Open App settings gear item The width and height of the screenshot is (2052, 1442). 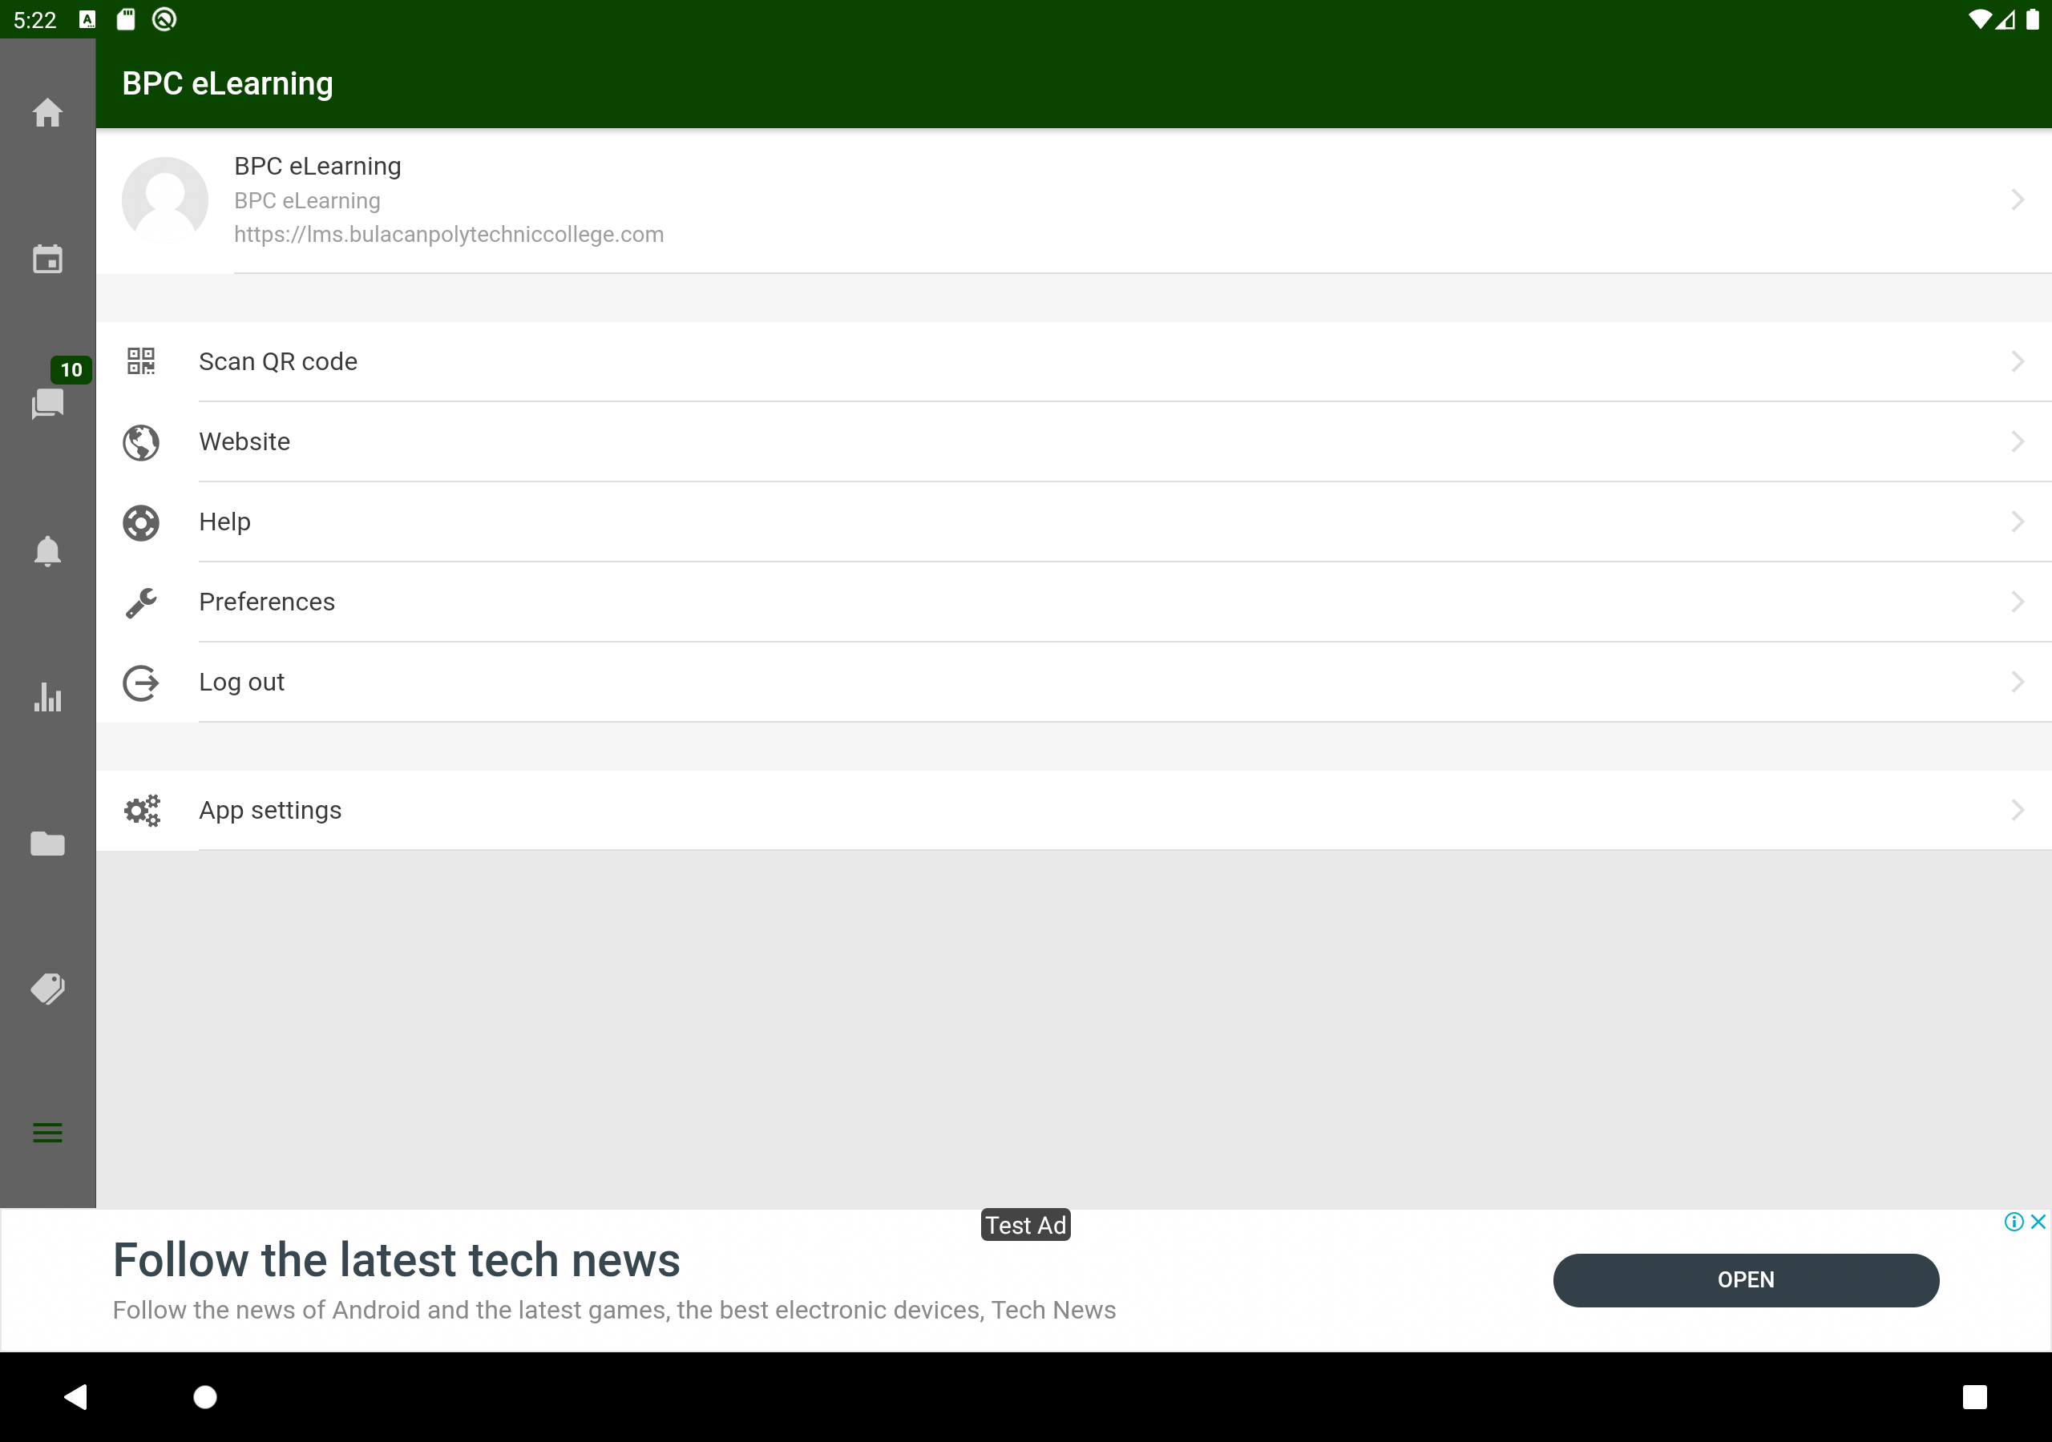(x=269, y=811)
